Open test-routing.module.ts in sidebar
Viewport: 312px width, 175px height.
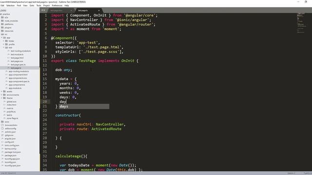coord(20,51)
